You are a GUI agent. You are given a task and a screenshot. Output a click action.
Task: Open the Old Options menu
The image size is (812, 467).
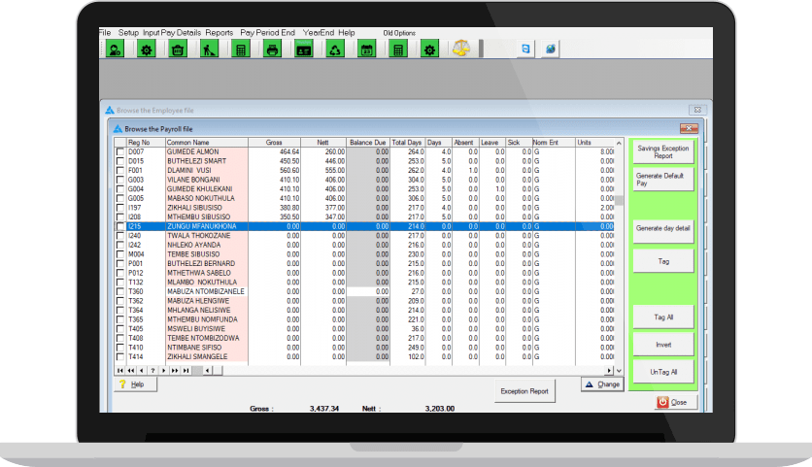(x=399, y=33)
